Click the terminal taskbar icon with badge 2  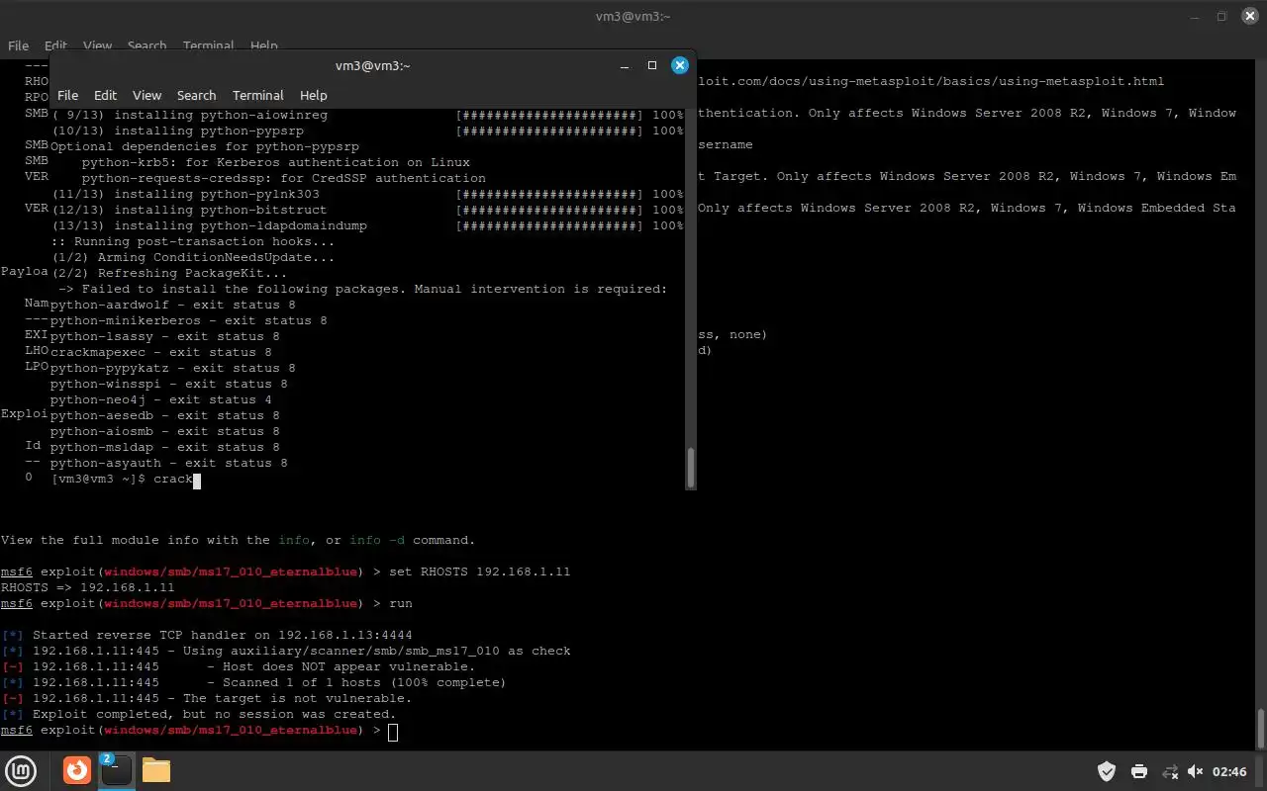(116, 770)
